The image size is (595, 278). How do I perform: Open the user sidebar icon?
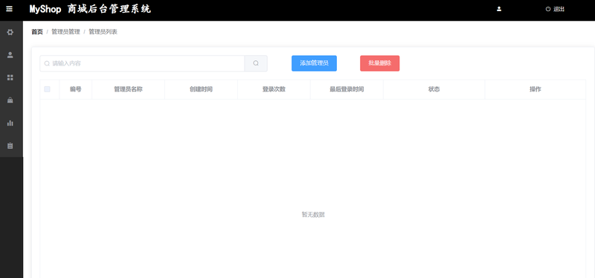pyautogui.click(x=10, y=55)
